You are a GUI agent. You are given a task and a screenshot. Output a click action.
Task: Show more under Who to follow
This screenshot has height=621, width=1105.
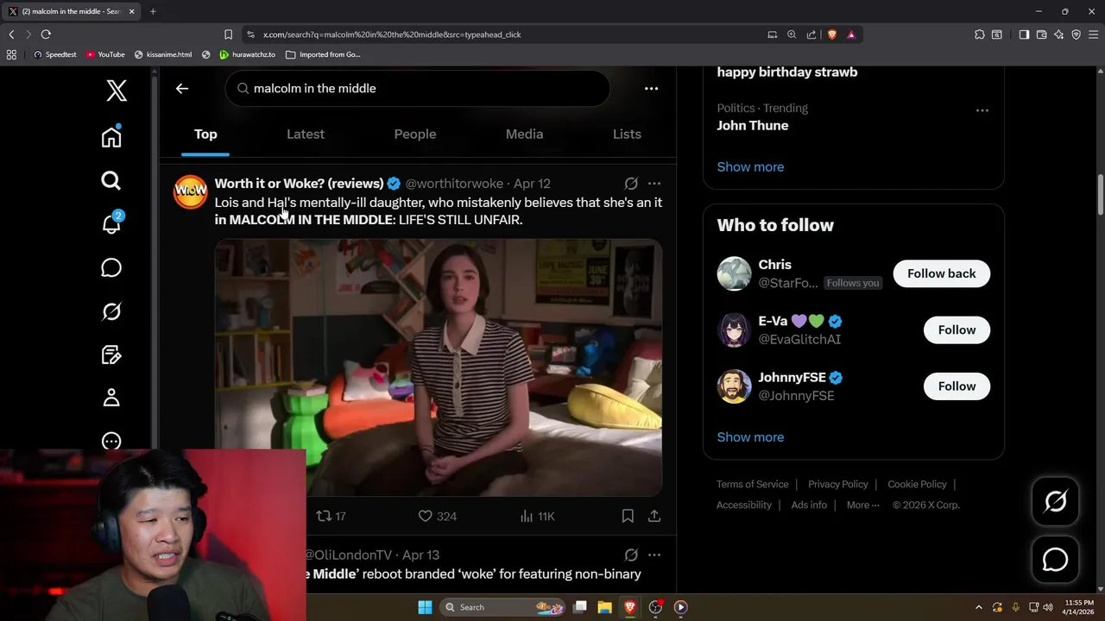pyautogui.click(x=750, y=437)
